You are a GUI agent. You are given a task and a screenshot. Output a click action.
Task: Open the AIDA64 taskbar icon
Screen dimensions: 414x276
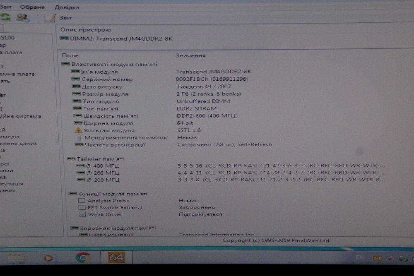click(x=116, y=257)
